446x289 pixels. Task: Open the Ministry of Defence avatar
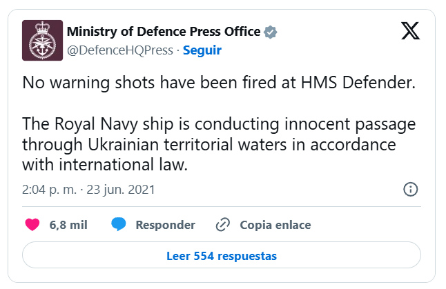click(x=41, y=40)
